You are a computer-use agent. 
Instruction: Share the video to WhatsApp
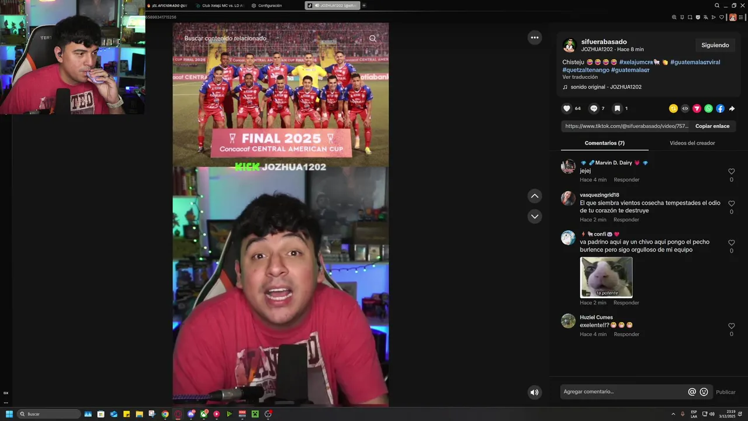pos(708,109)
